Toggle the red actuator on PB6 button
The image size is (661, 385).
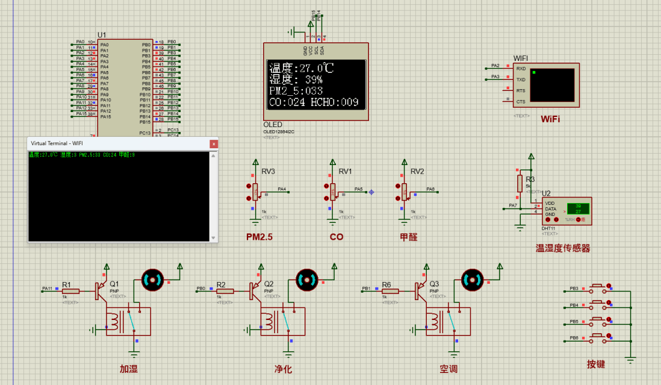[609, 336]
